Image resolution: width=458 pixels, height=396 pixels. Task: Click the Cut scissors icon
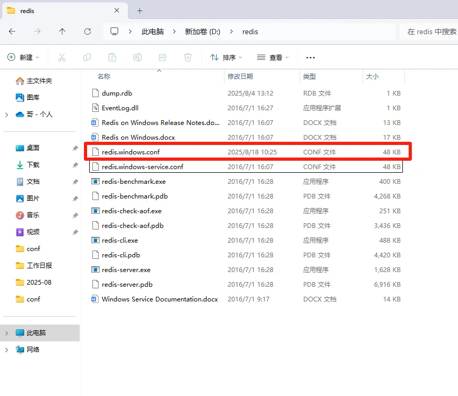62,57
